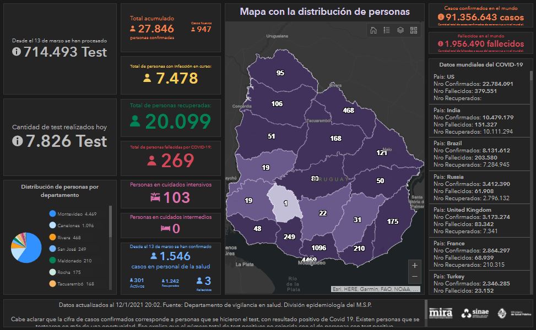Open the map layers icon
Viewport: 536px width, 330px height.
click(x=400, y=30)
